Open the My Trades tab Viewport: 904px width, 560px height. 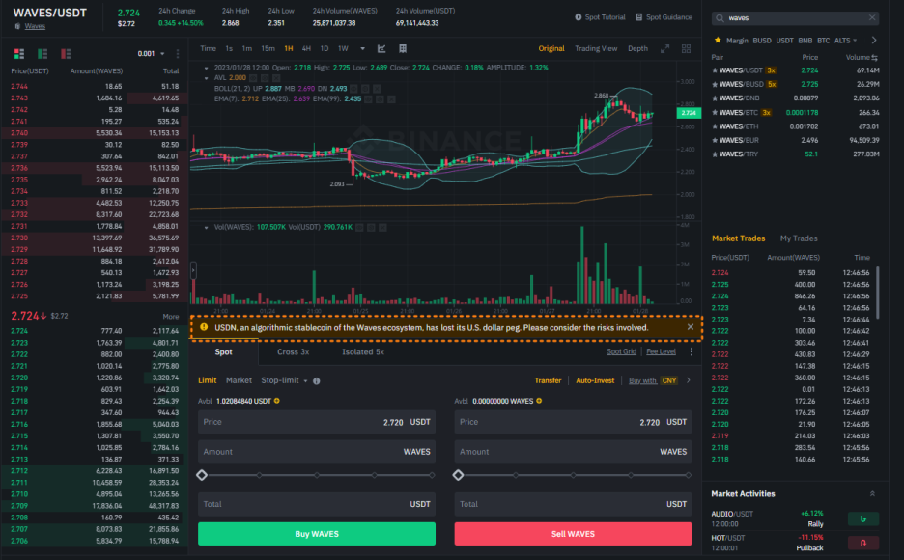click(799, 238)
